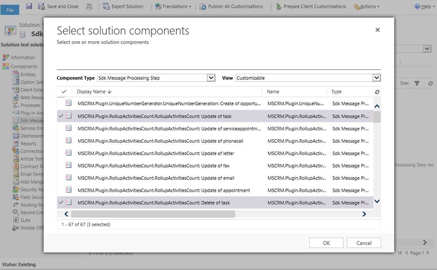Click Save and Close button label
The height and width of the screenshot is (270, 437).
coord(63,6)
